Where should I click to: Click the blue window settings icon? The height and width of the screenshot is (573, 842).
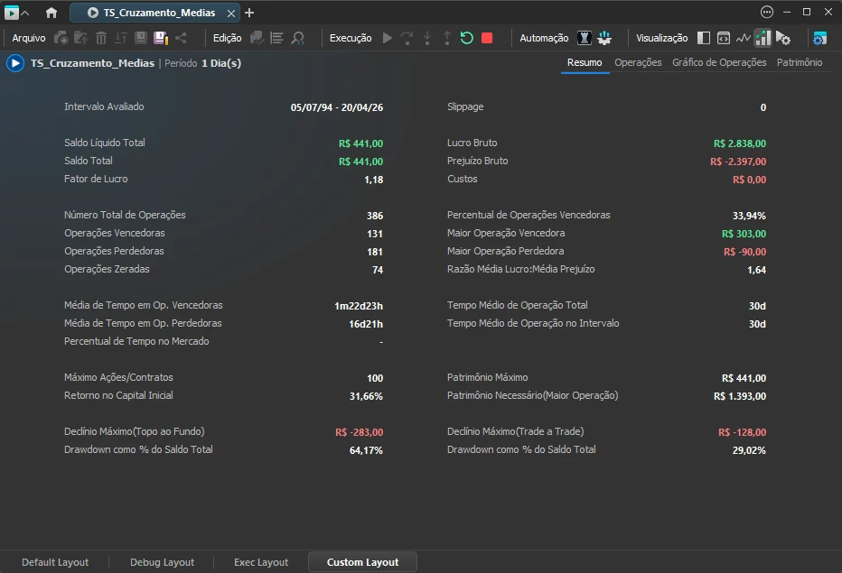pos(820,38)
